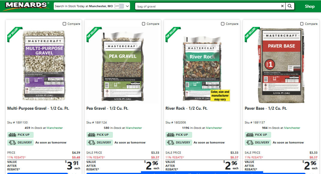The width and height of the screenshot is (321, 174).
Task: Toggle the In Stock Today switch
Action: click(x=119, y=6)
